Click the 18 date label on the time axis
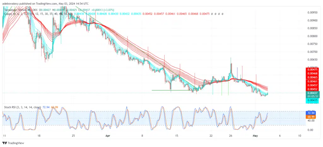Viewport: 323px width, 147px height. click(38, 136)
